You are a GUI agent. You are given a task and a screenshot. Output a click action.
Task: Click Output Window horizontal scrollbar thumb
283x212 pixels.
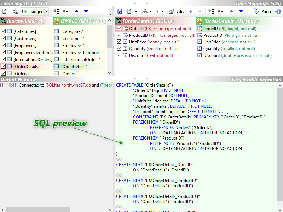point(38,210)
